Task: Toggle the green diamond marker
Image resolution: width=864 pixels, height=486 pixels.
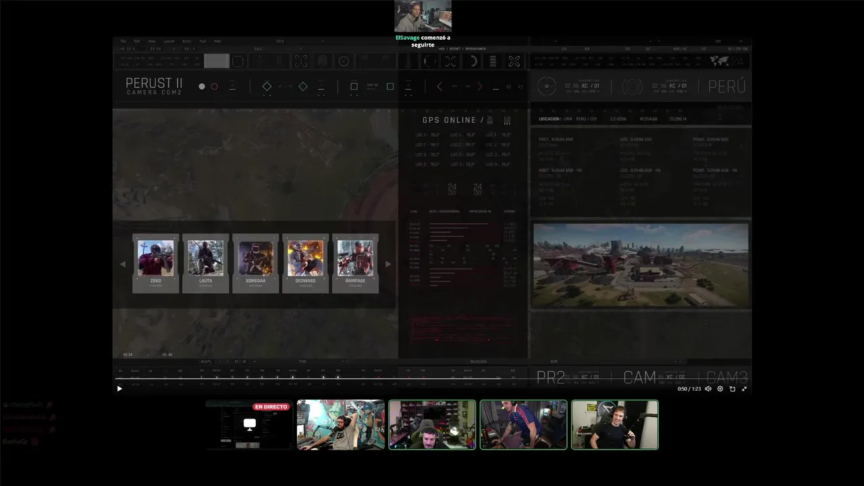Action: 303,86
